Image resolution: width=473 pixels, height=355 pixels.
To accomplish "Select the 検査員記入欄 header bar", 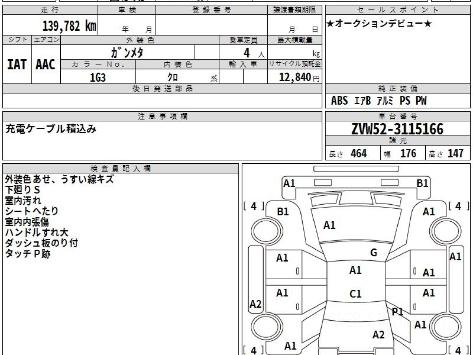I will click(x=121, y=168).
